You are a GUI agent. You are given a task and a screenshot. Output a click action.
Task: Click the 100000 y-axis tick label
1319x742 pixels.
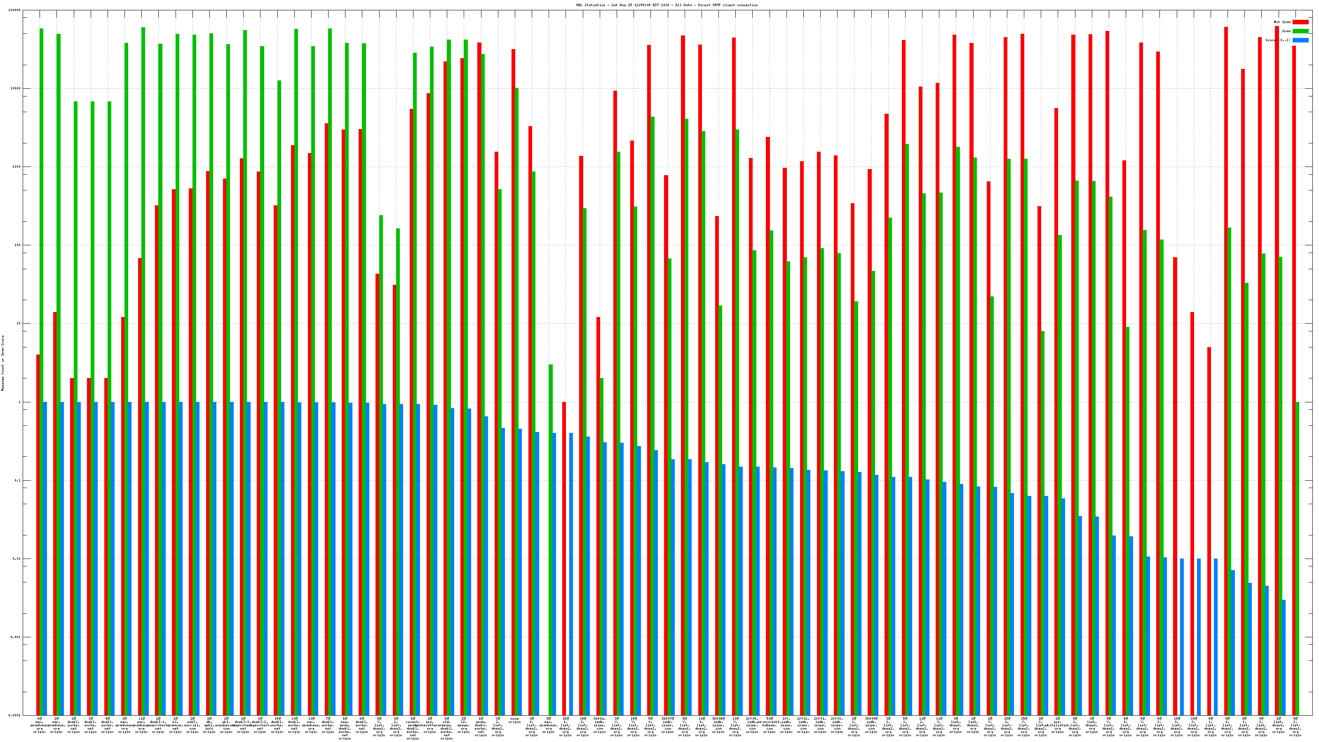coord(15,10)
